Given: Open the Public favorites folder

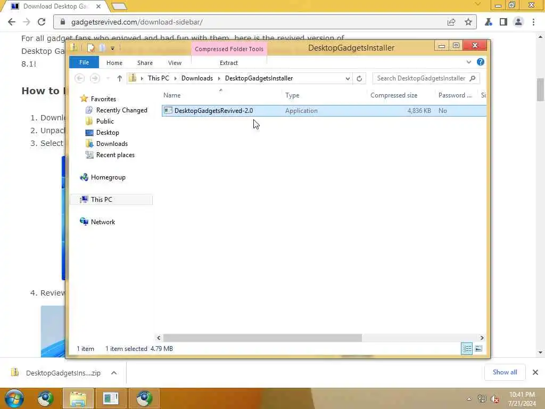Looking at the screenshot, I should point(105,121).
